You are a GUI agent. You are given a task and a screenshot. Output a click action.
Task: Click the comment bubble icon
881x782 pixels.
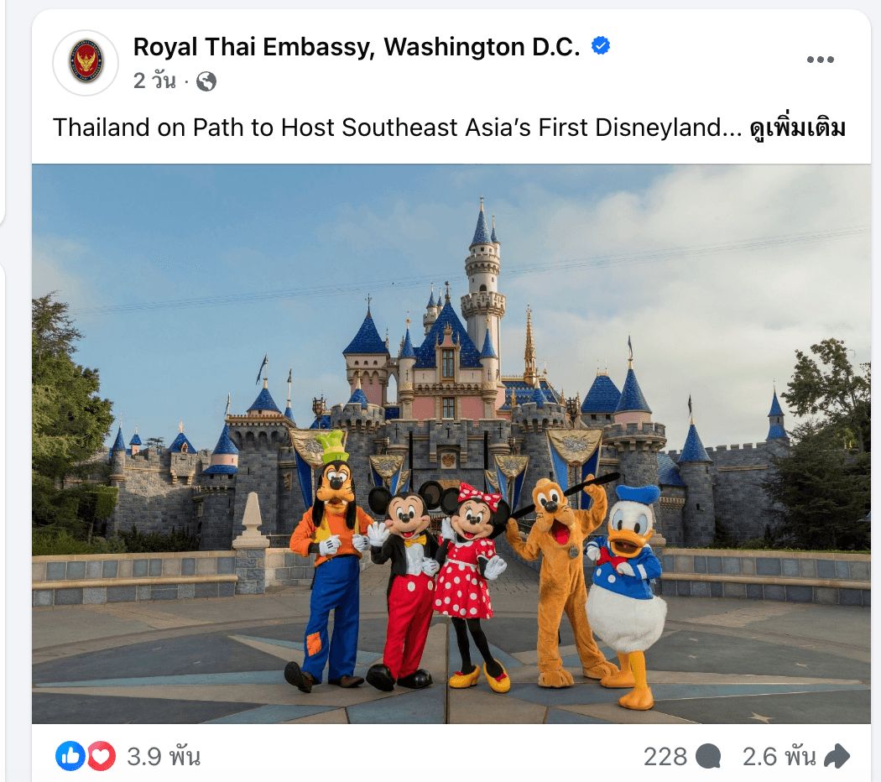708,756
